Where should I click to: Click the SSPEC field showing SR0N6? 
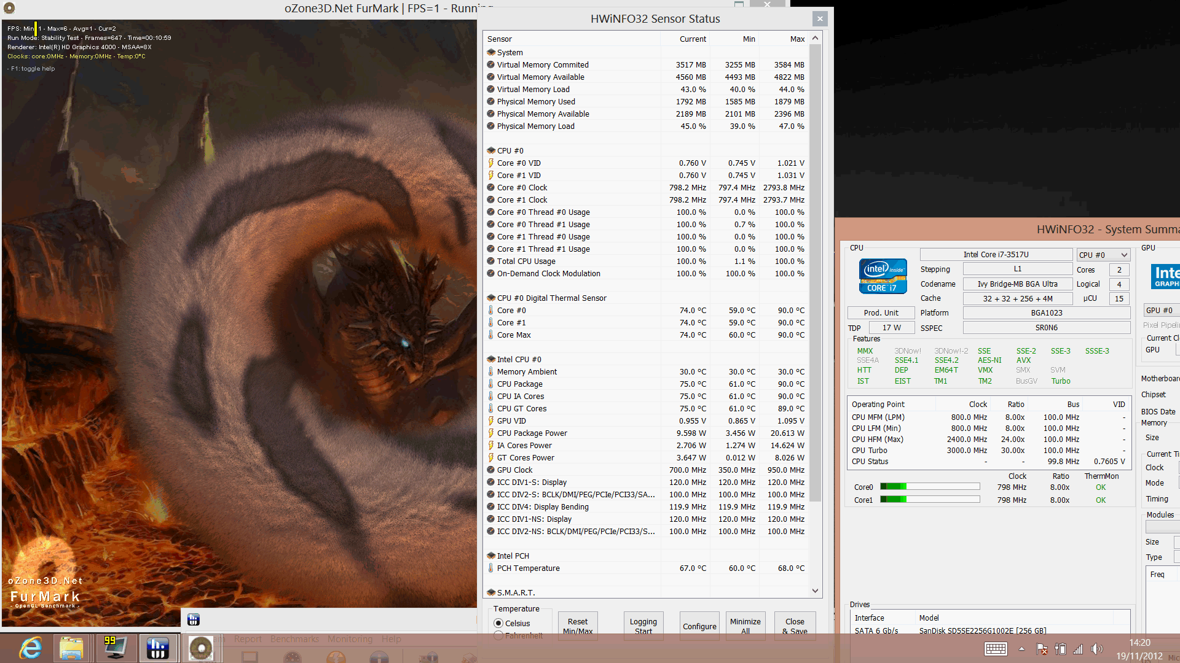click(x=1047, y=328)
